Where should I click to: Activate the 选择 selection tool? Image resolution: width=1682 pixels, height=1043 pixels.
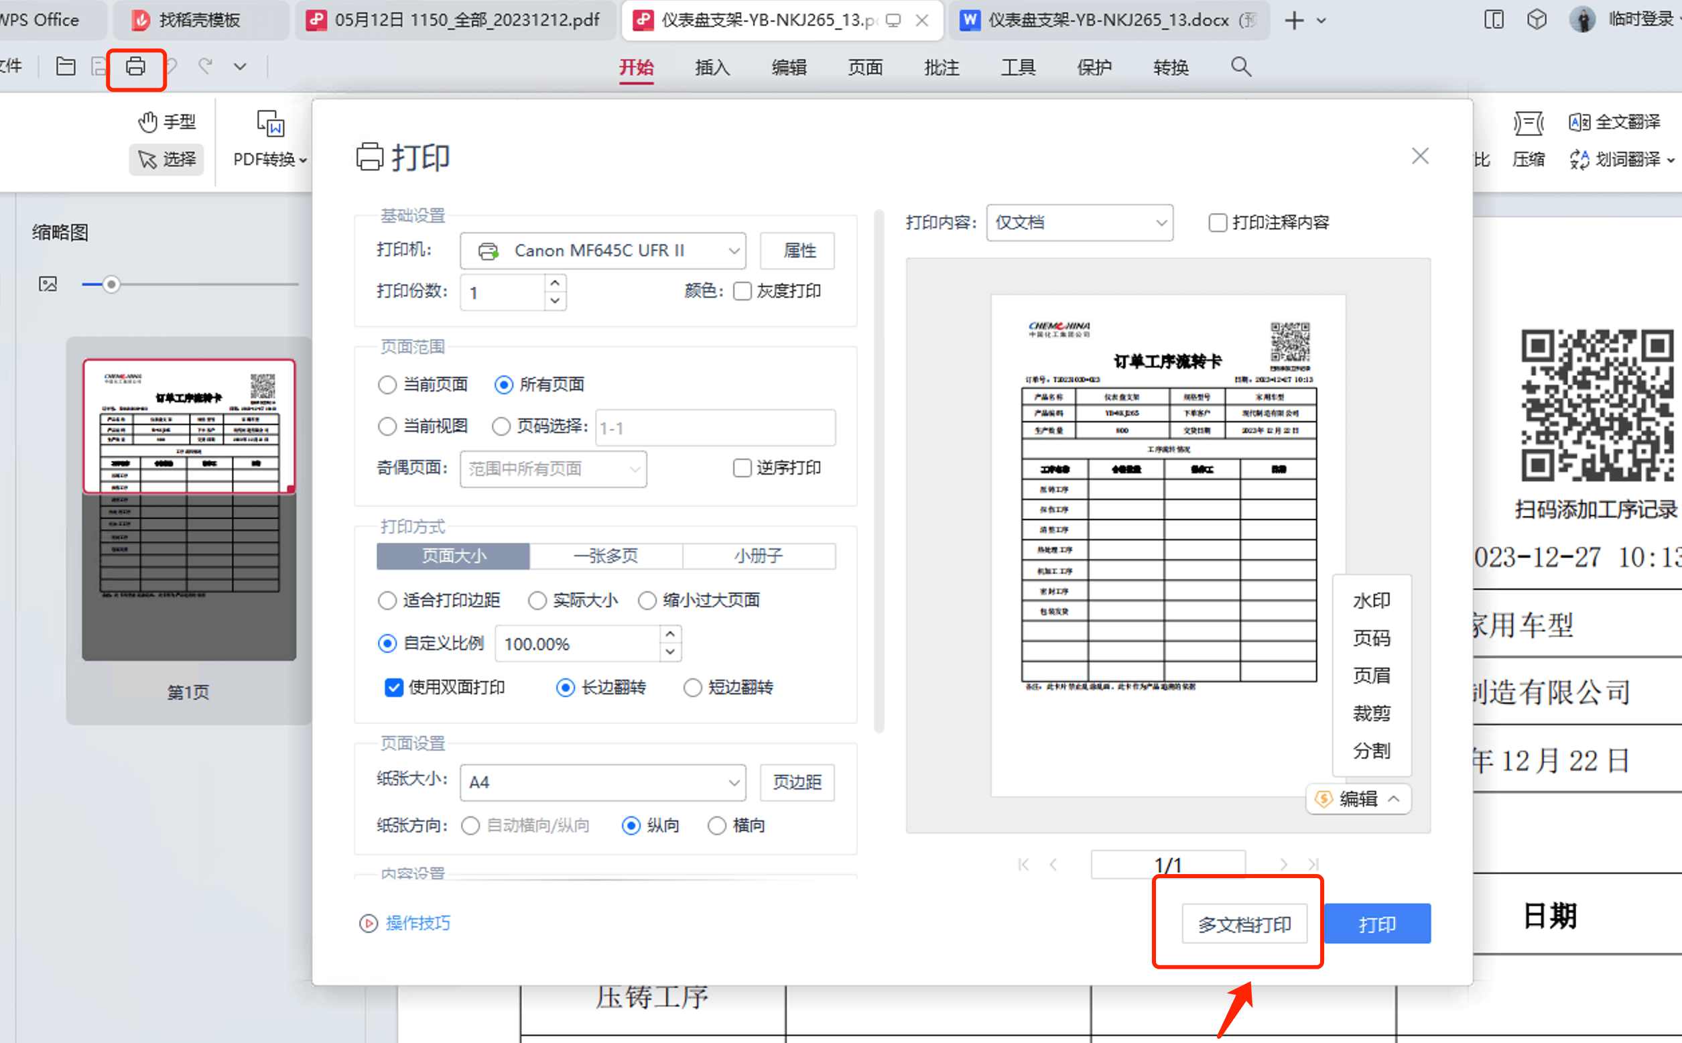tap(166, 160)
